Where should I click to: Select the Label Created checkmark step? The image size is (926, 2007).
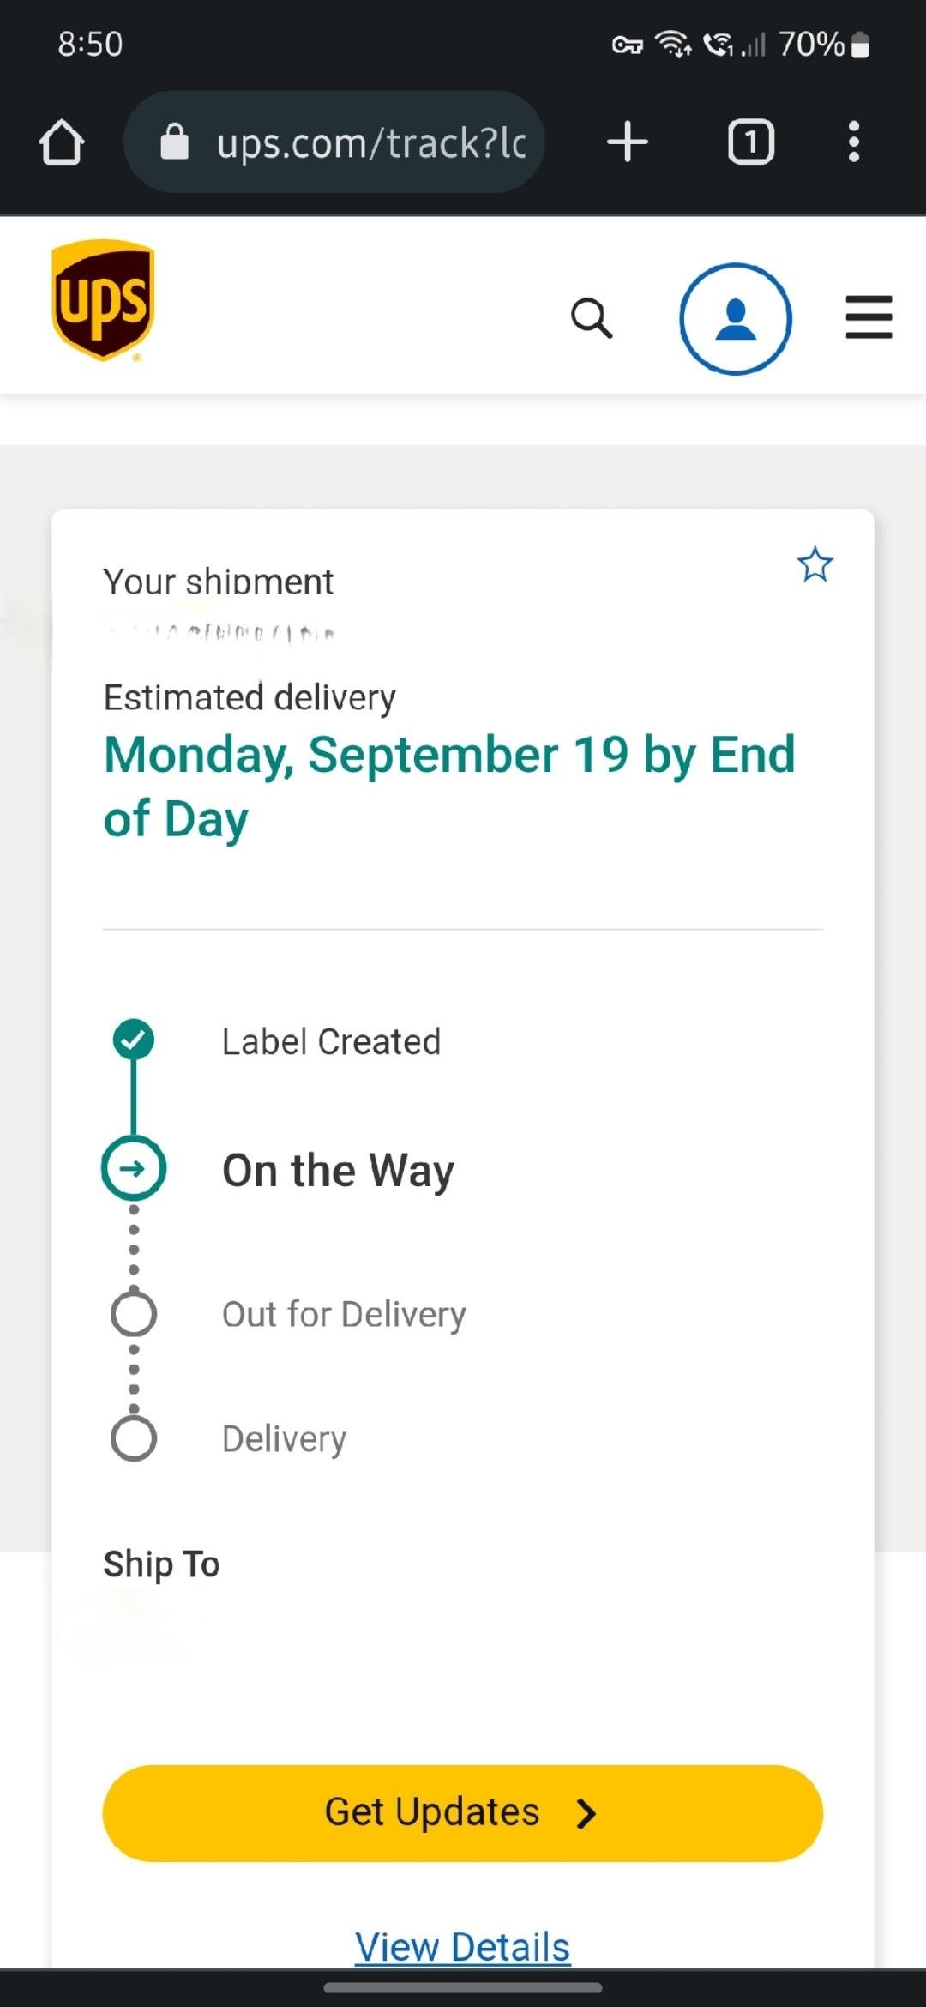(x=134, y=1040)
